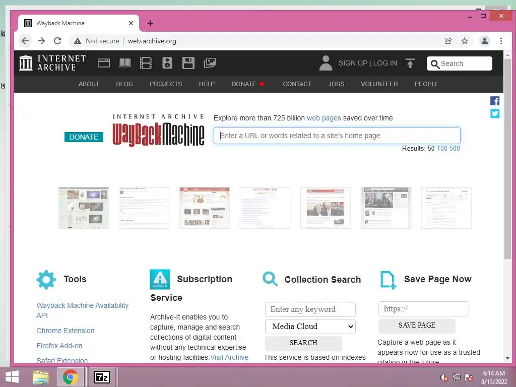Click the Archive-It subscription icon
Viewport: 516px width, 387px height.
160,279
